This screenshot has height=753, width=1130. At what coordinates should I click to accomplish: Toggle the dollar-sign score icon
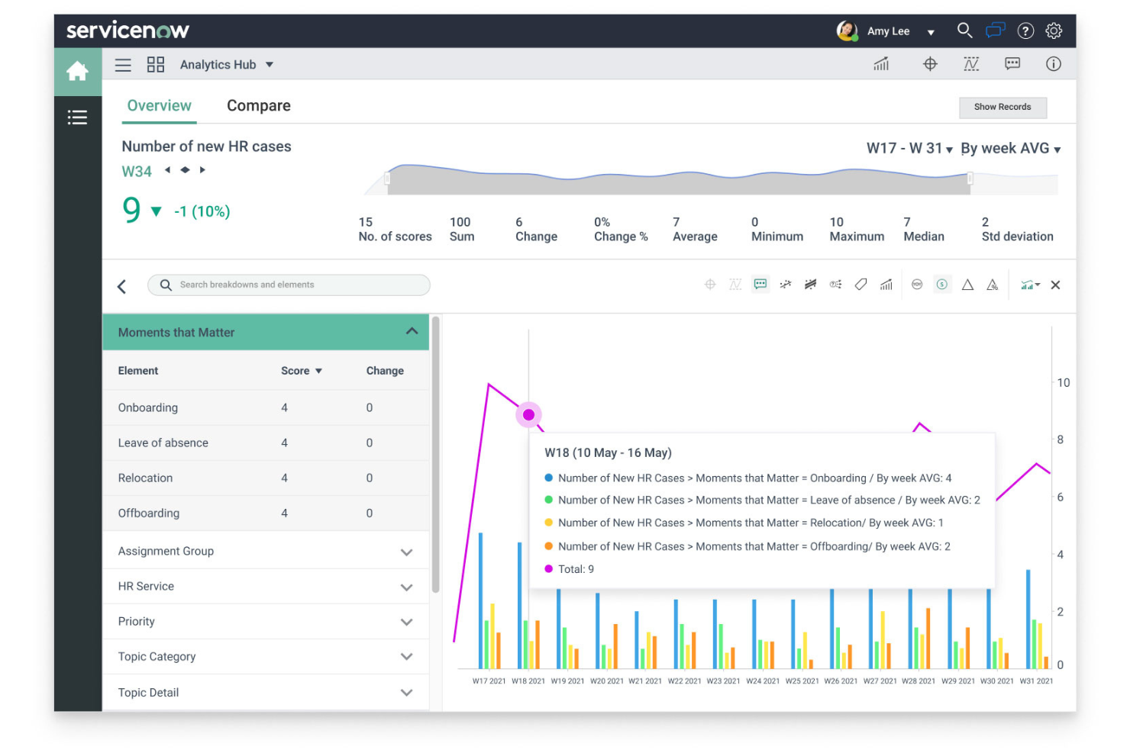tap(942, 284)
